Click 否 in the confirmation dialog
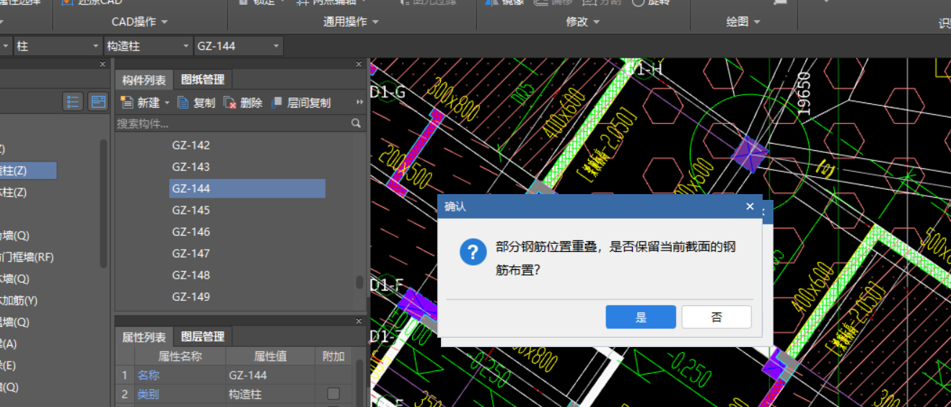951x407 pixels. tap(716, 317)
